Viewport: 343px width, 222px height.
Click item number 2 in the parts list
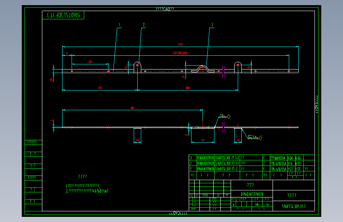191,163
